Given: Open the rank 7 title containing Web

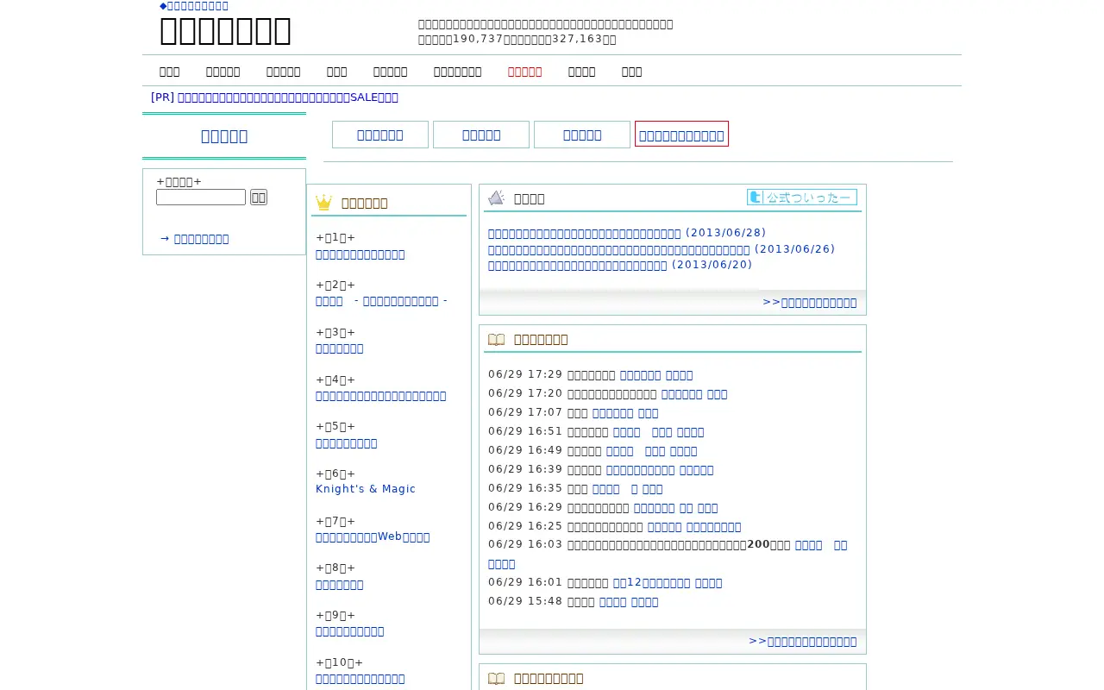Looking at the screenshot, I should (373, 536).
